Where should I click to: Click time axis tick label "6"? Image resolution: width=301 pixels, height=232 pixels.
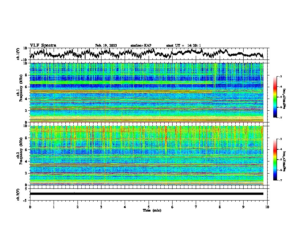(x=173, y=207)
